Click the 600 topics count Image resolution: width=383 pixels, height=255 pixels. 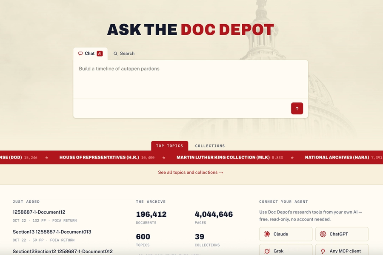[x=143, y=237]
